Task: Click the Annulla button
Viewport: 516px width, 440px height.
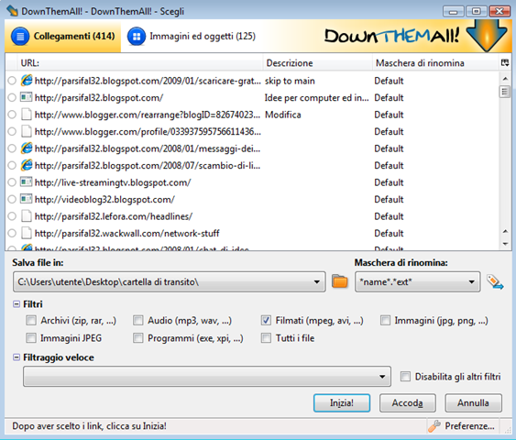Action: click(473, 402)
